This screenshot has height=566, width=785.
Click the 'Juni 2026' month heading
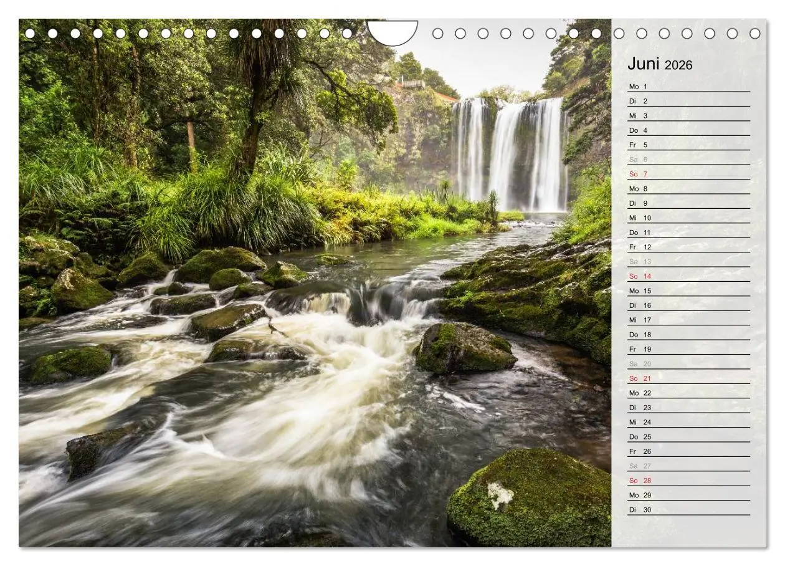pyautogui.click(x=660, y=64)
